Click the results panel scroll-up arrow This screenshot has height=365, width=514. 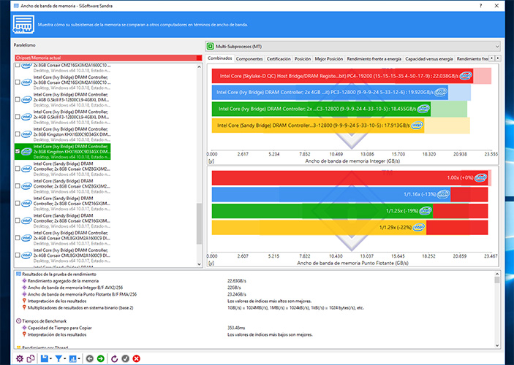497,274
